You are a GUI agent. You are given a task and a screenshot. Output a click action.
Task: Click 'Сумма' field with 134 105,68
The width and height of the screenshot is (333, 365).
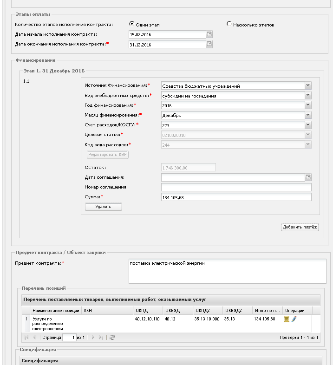(236, 197)
